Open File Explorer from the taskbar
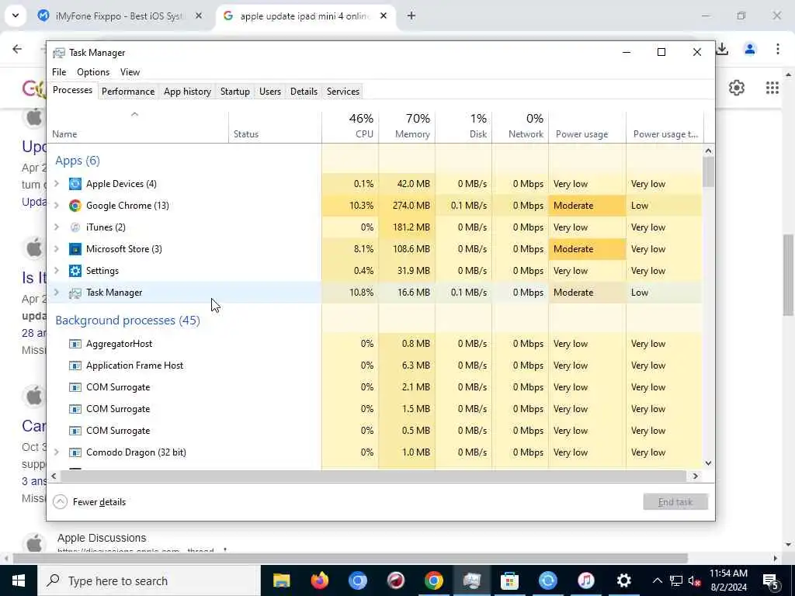Screen dimensions: 795x596 281,580
